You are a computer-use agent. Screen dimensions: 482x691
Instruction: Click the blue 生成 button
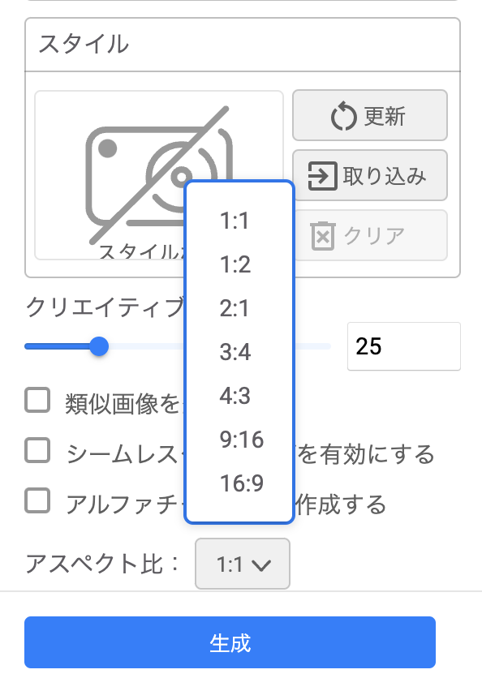pyautogui.click(x=230, y=642)
